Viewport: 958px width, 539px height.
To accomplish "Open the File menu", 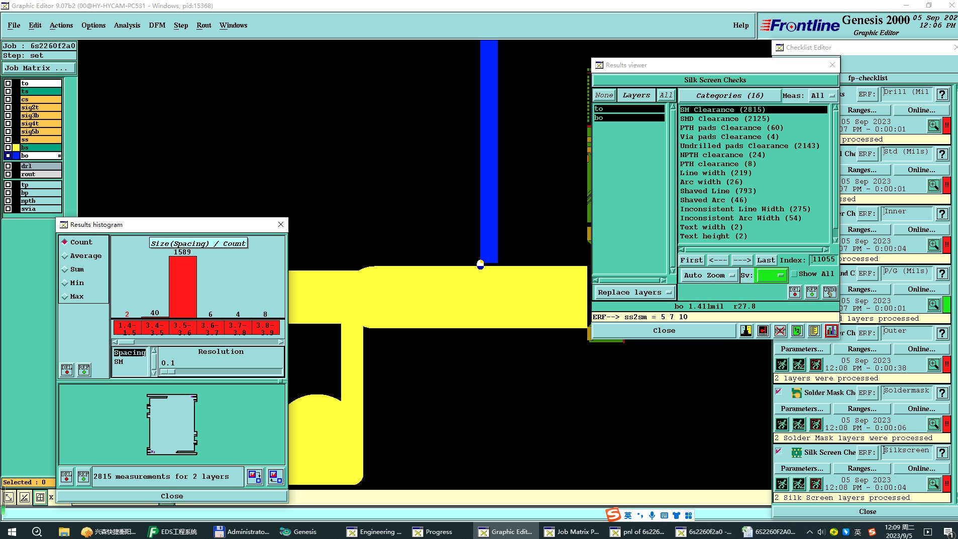I will 14,25.
